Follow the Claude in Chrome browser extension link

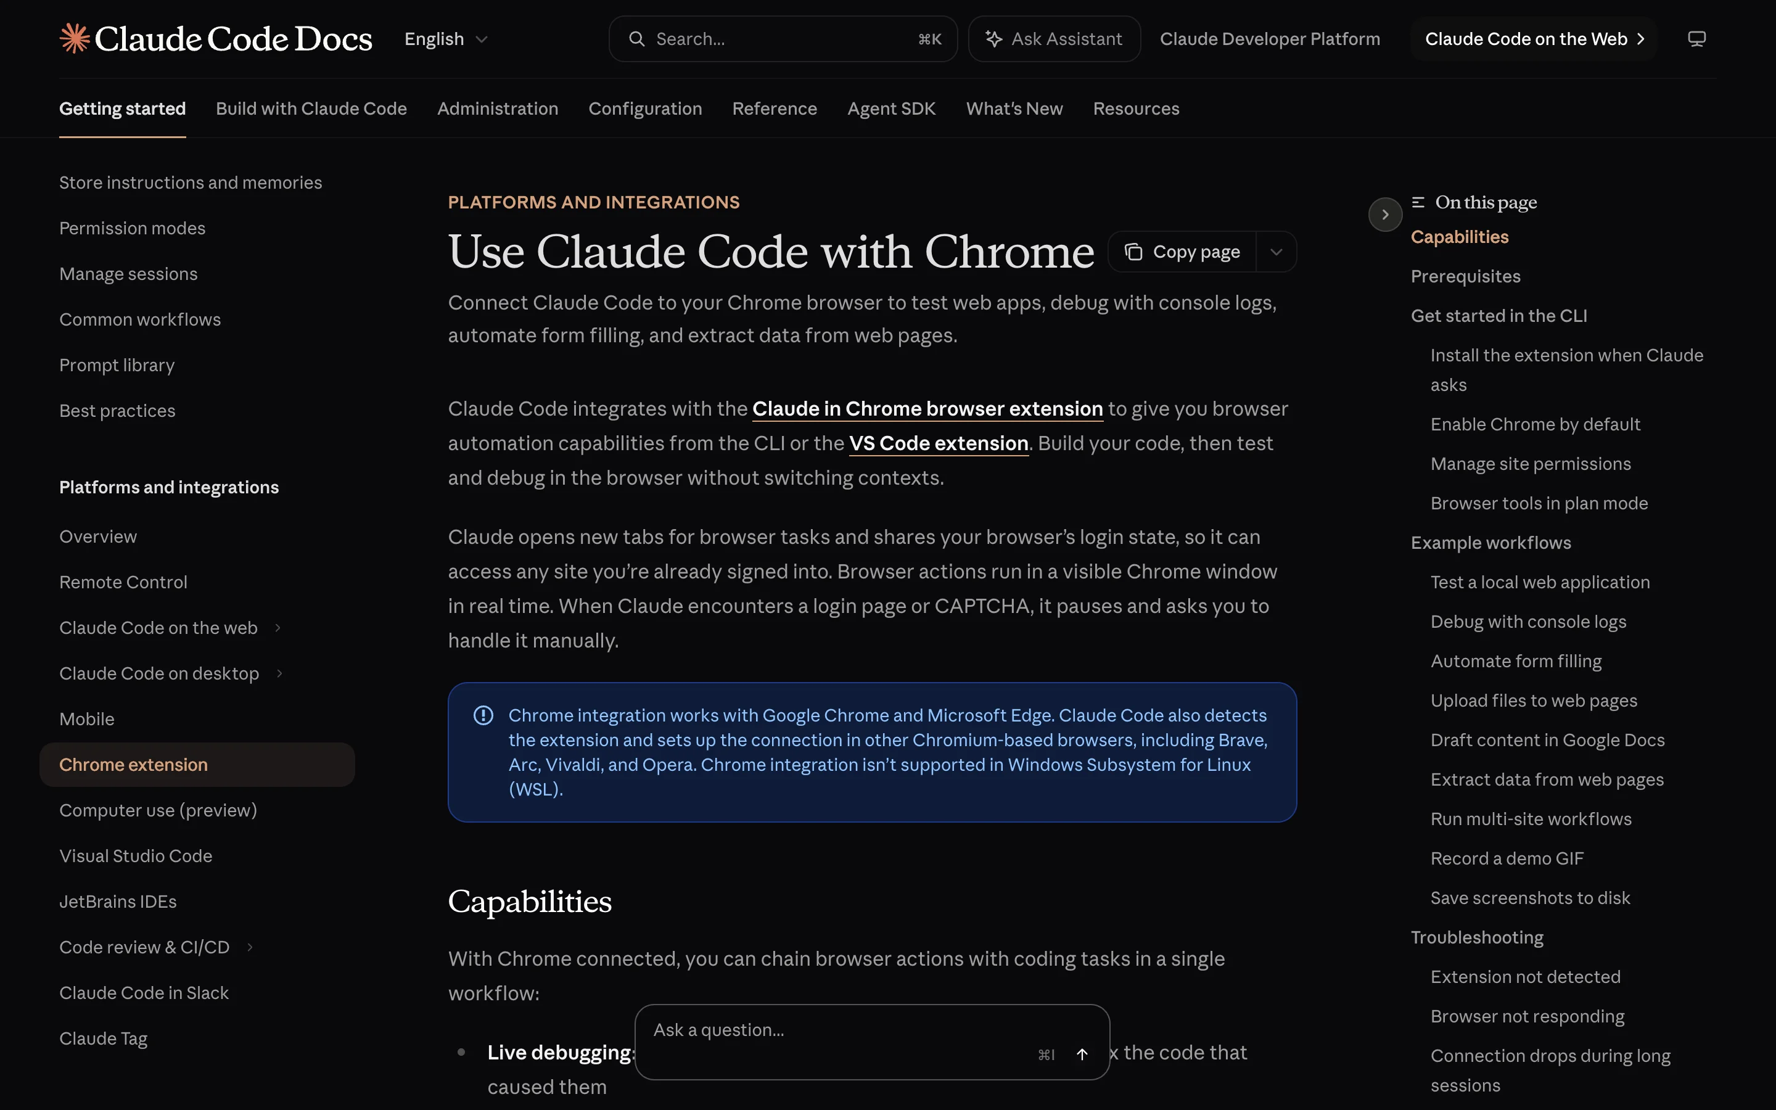coord(927,408)
